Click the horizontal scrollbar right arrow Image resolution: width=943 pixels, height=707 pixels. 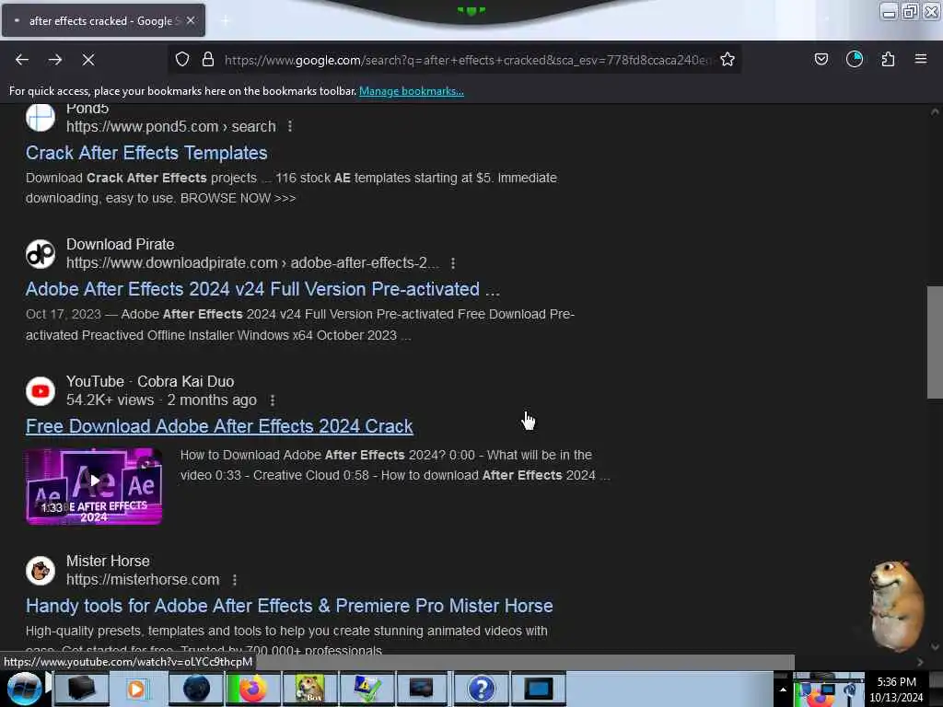(x=920, y=662)
